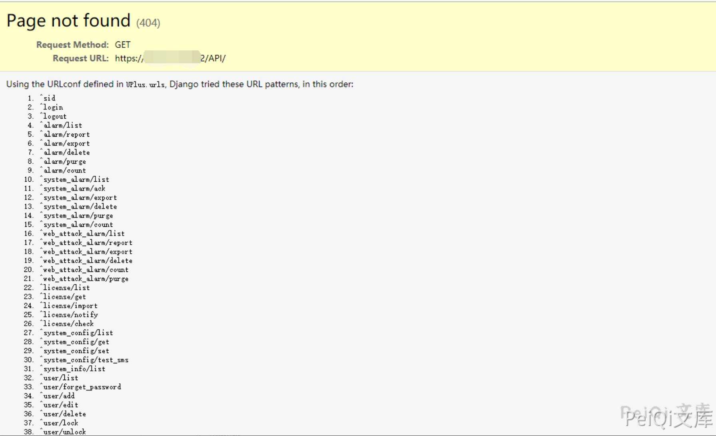Image resolution: width=716 pixels, height=436 pixels.
Task: Click the (404) status code text
Action: 148,23
